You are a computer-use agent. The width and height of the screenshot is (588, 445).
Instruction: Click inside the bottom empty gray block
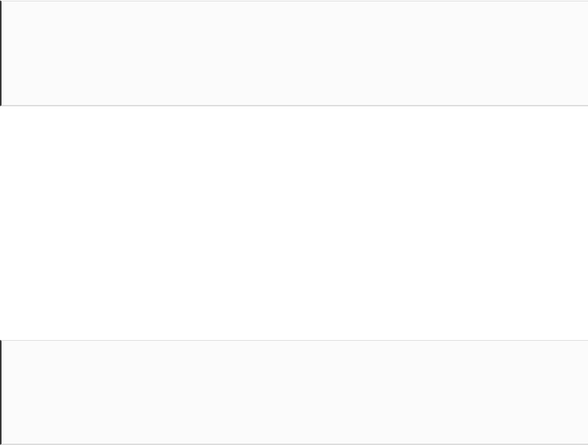[x=294, y=392]
